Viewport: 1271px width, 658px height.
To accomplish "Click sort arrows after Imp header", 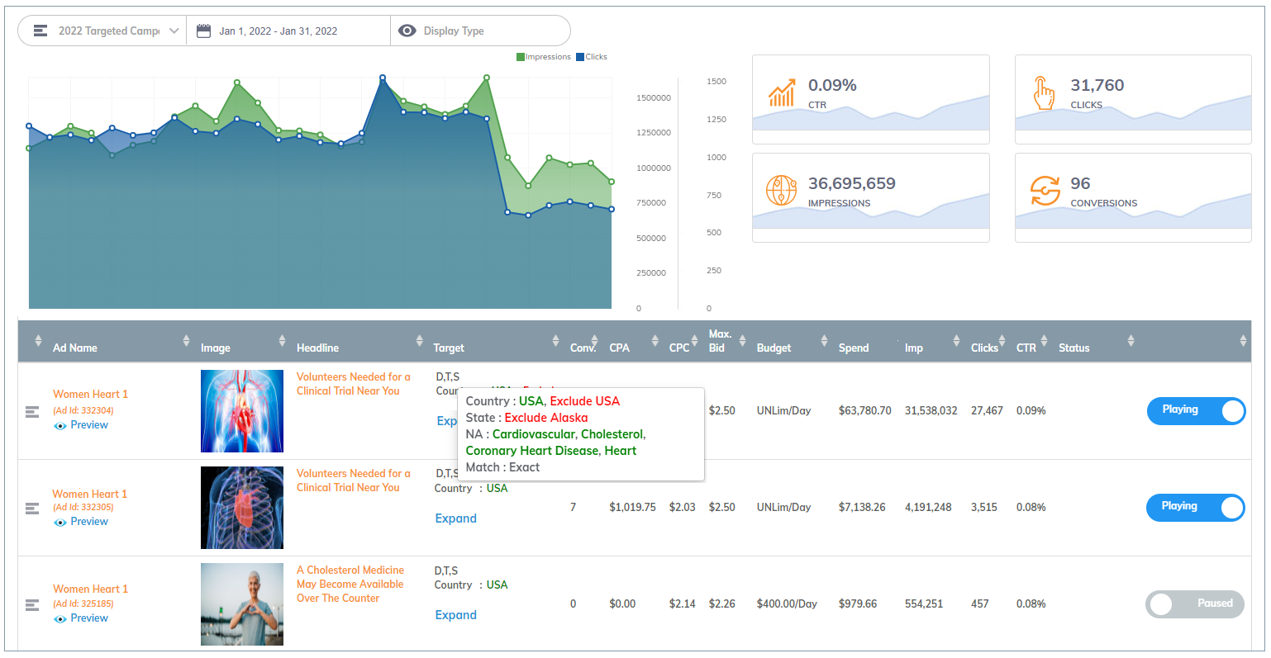I will (956, 340).
